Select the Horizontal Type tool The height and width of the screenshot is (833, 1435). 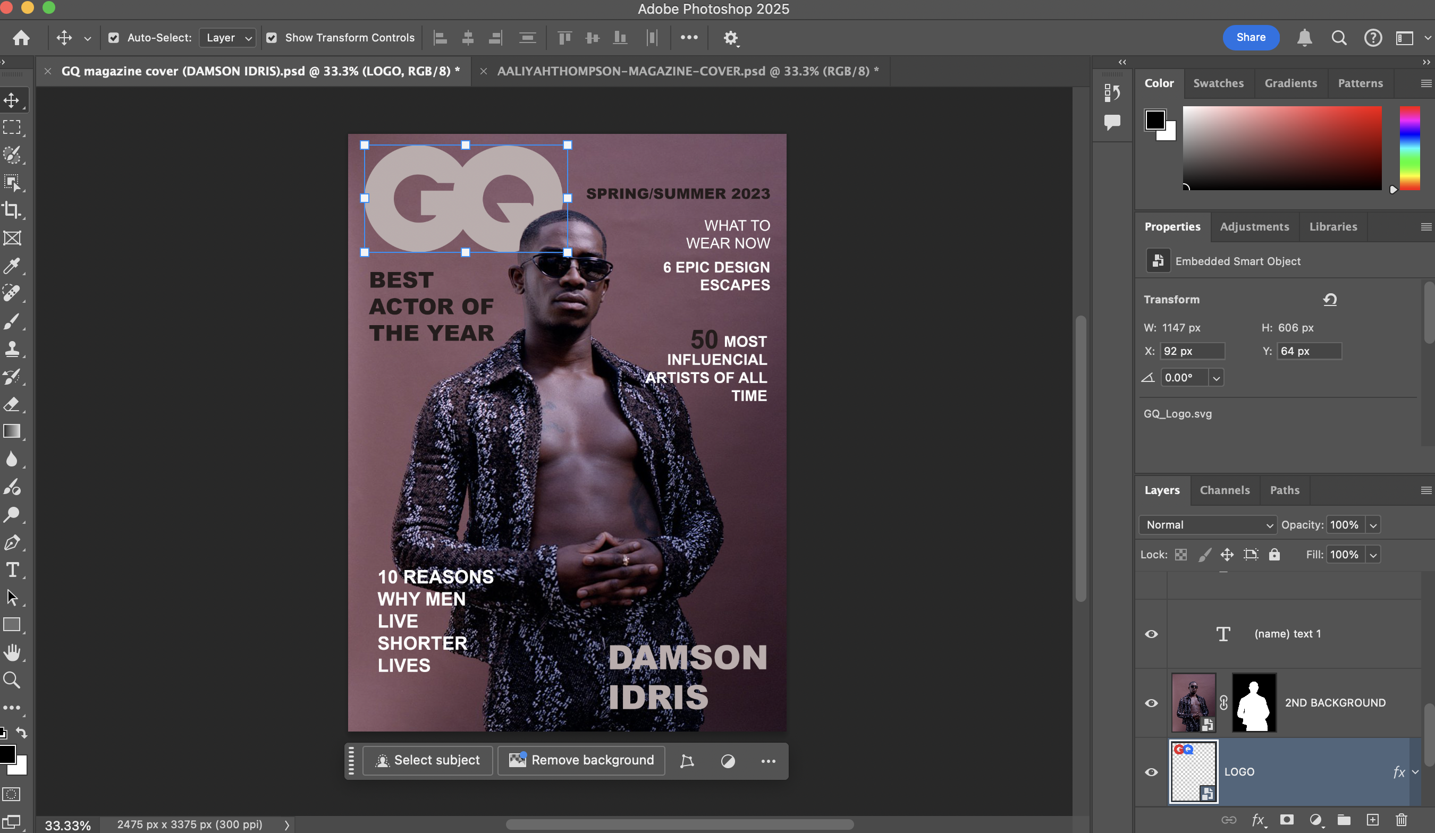pyautogui.click(x=12, y=570)
